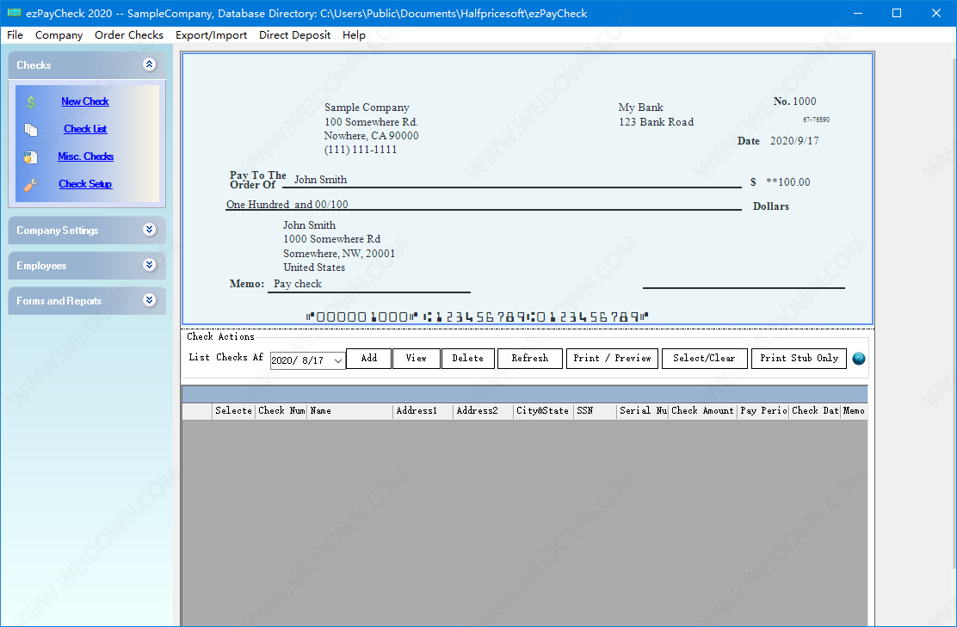
Task: Click the Sample Company name on check
Action: (x=367, y=108)
